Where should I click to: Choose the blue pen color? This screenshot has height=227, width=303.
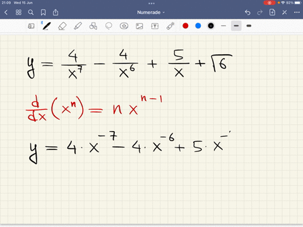(x=198, y=26)
